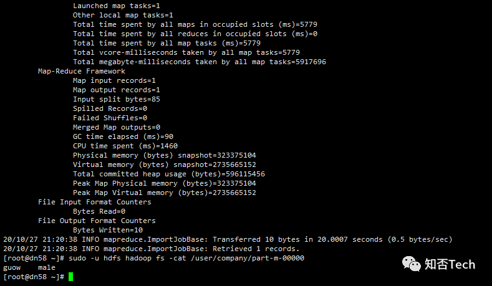Click the 'Input split bytes=85' line
492x286 pixels.
(117, 99)
